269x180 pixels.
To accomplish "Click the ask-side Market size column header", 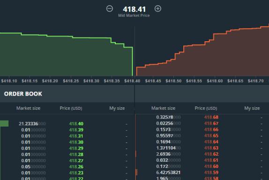I will coord(163,108).
